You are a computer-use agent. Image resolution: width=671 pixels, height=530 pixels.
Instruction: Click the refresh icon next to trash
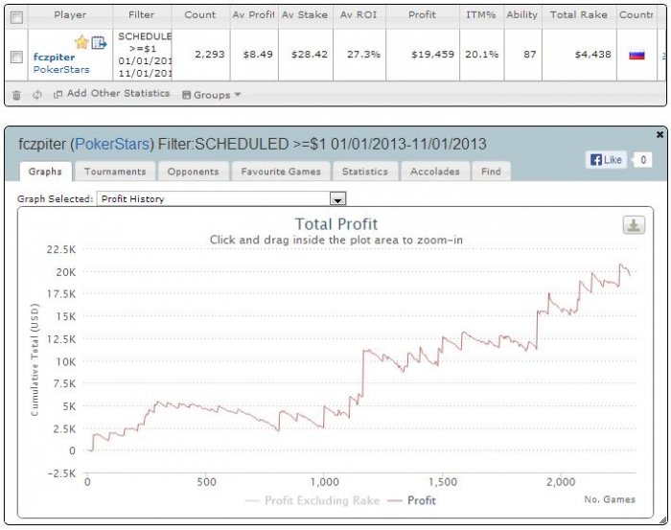(37, 95)
